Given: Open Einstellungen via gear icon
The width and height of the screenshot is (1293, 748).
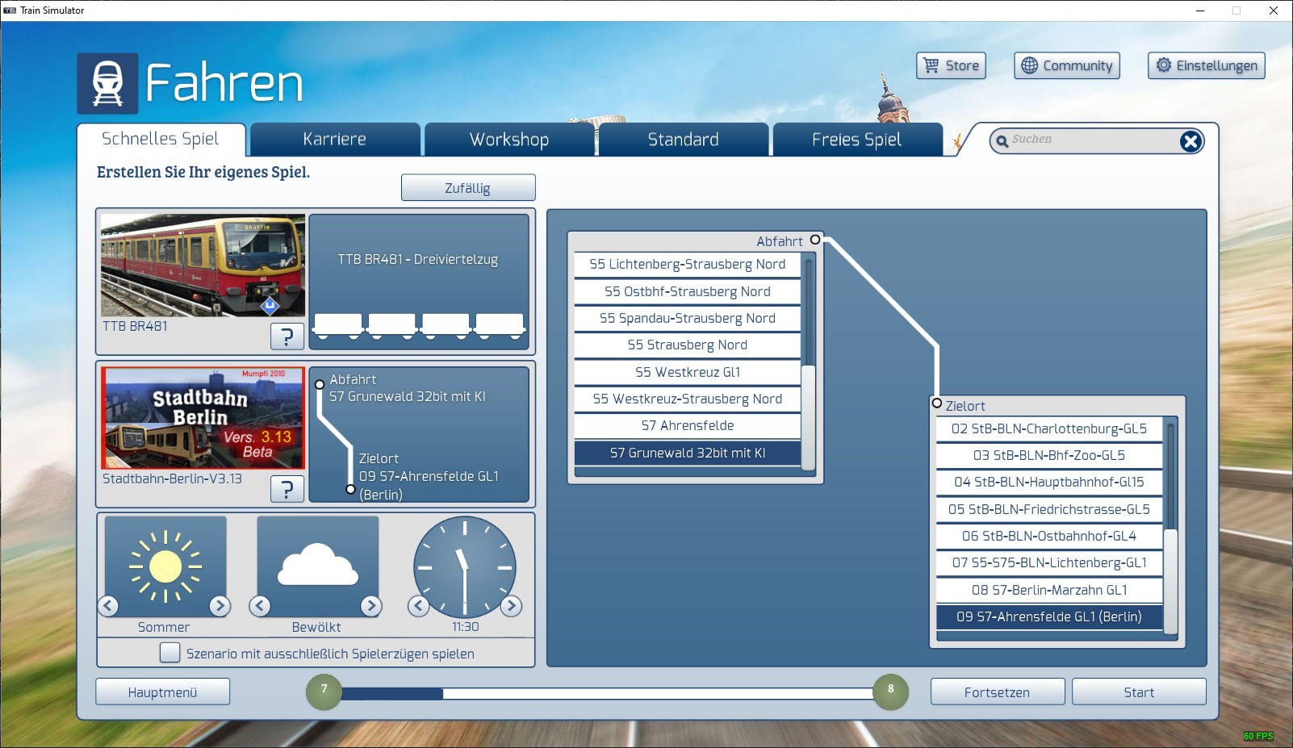Looking at the screenshot, I should pyautogui.click(x=1206, y=65).
